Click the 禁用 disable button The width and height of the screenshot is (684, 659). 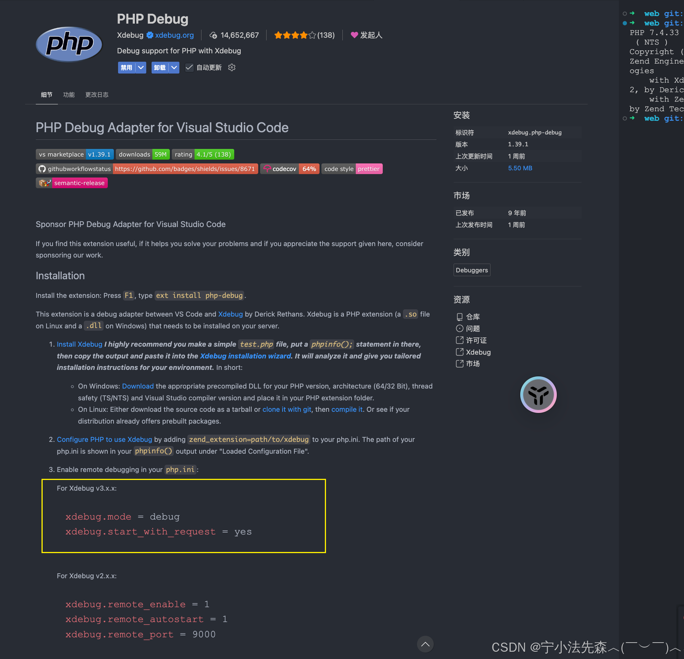tap(126, 67)
